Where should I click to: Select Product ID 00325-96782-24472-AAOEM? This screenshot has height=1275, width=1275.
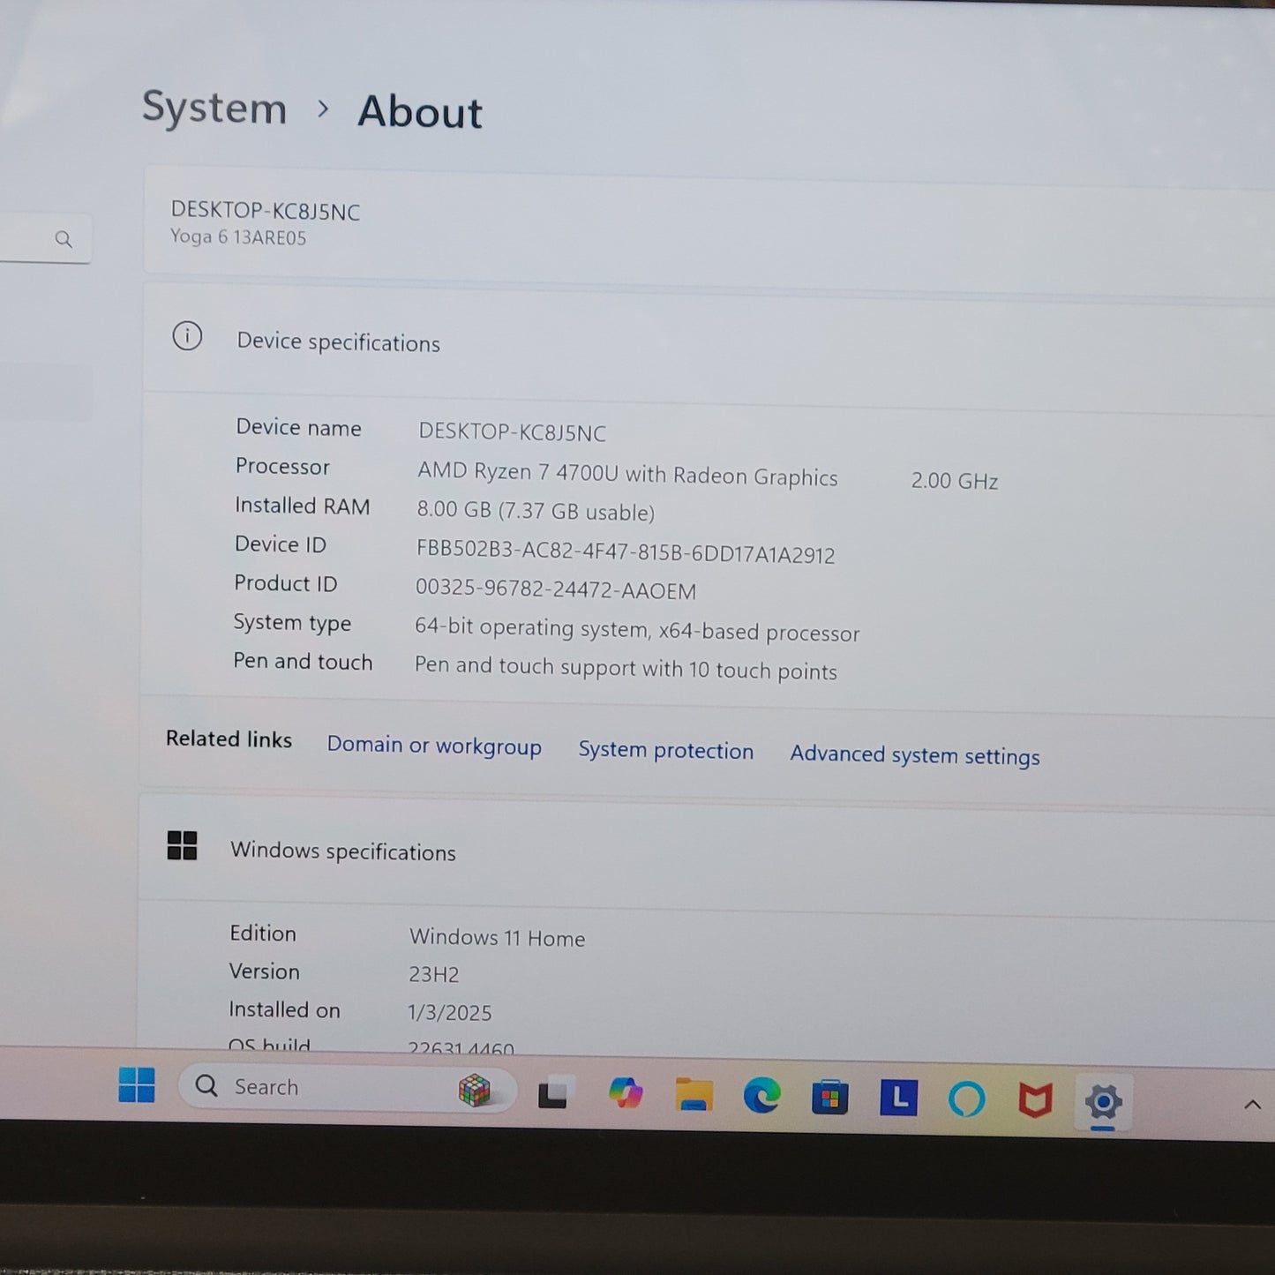point(556,589)
